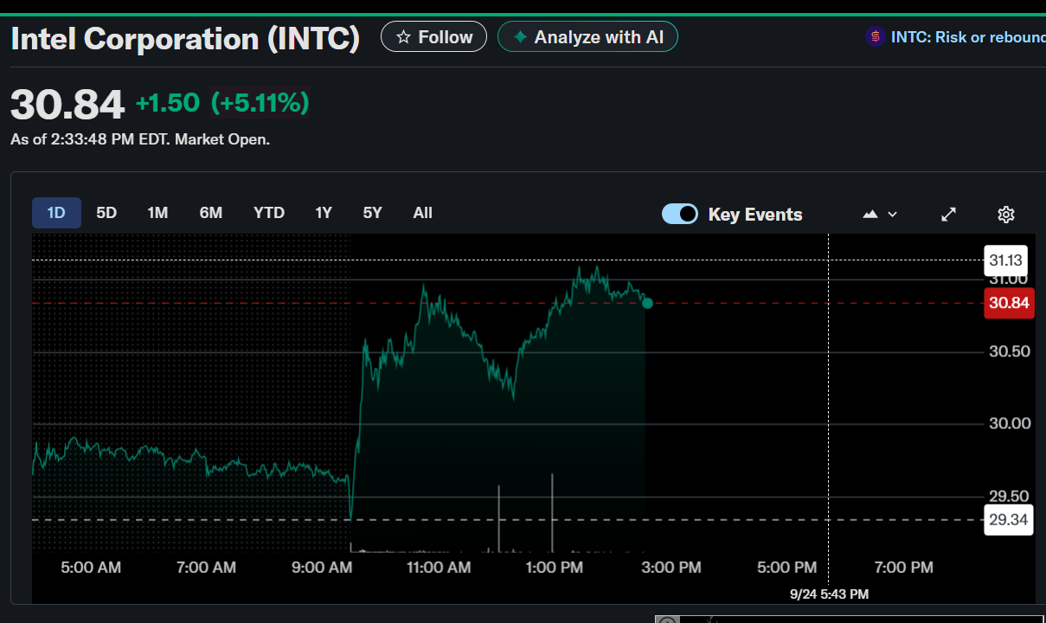Click the 9/24 5:43 PM crosshair label
Screen dimensions: 1046x623
click(x=829, y=594)
